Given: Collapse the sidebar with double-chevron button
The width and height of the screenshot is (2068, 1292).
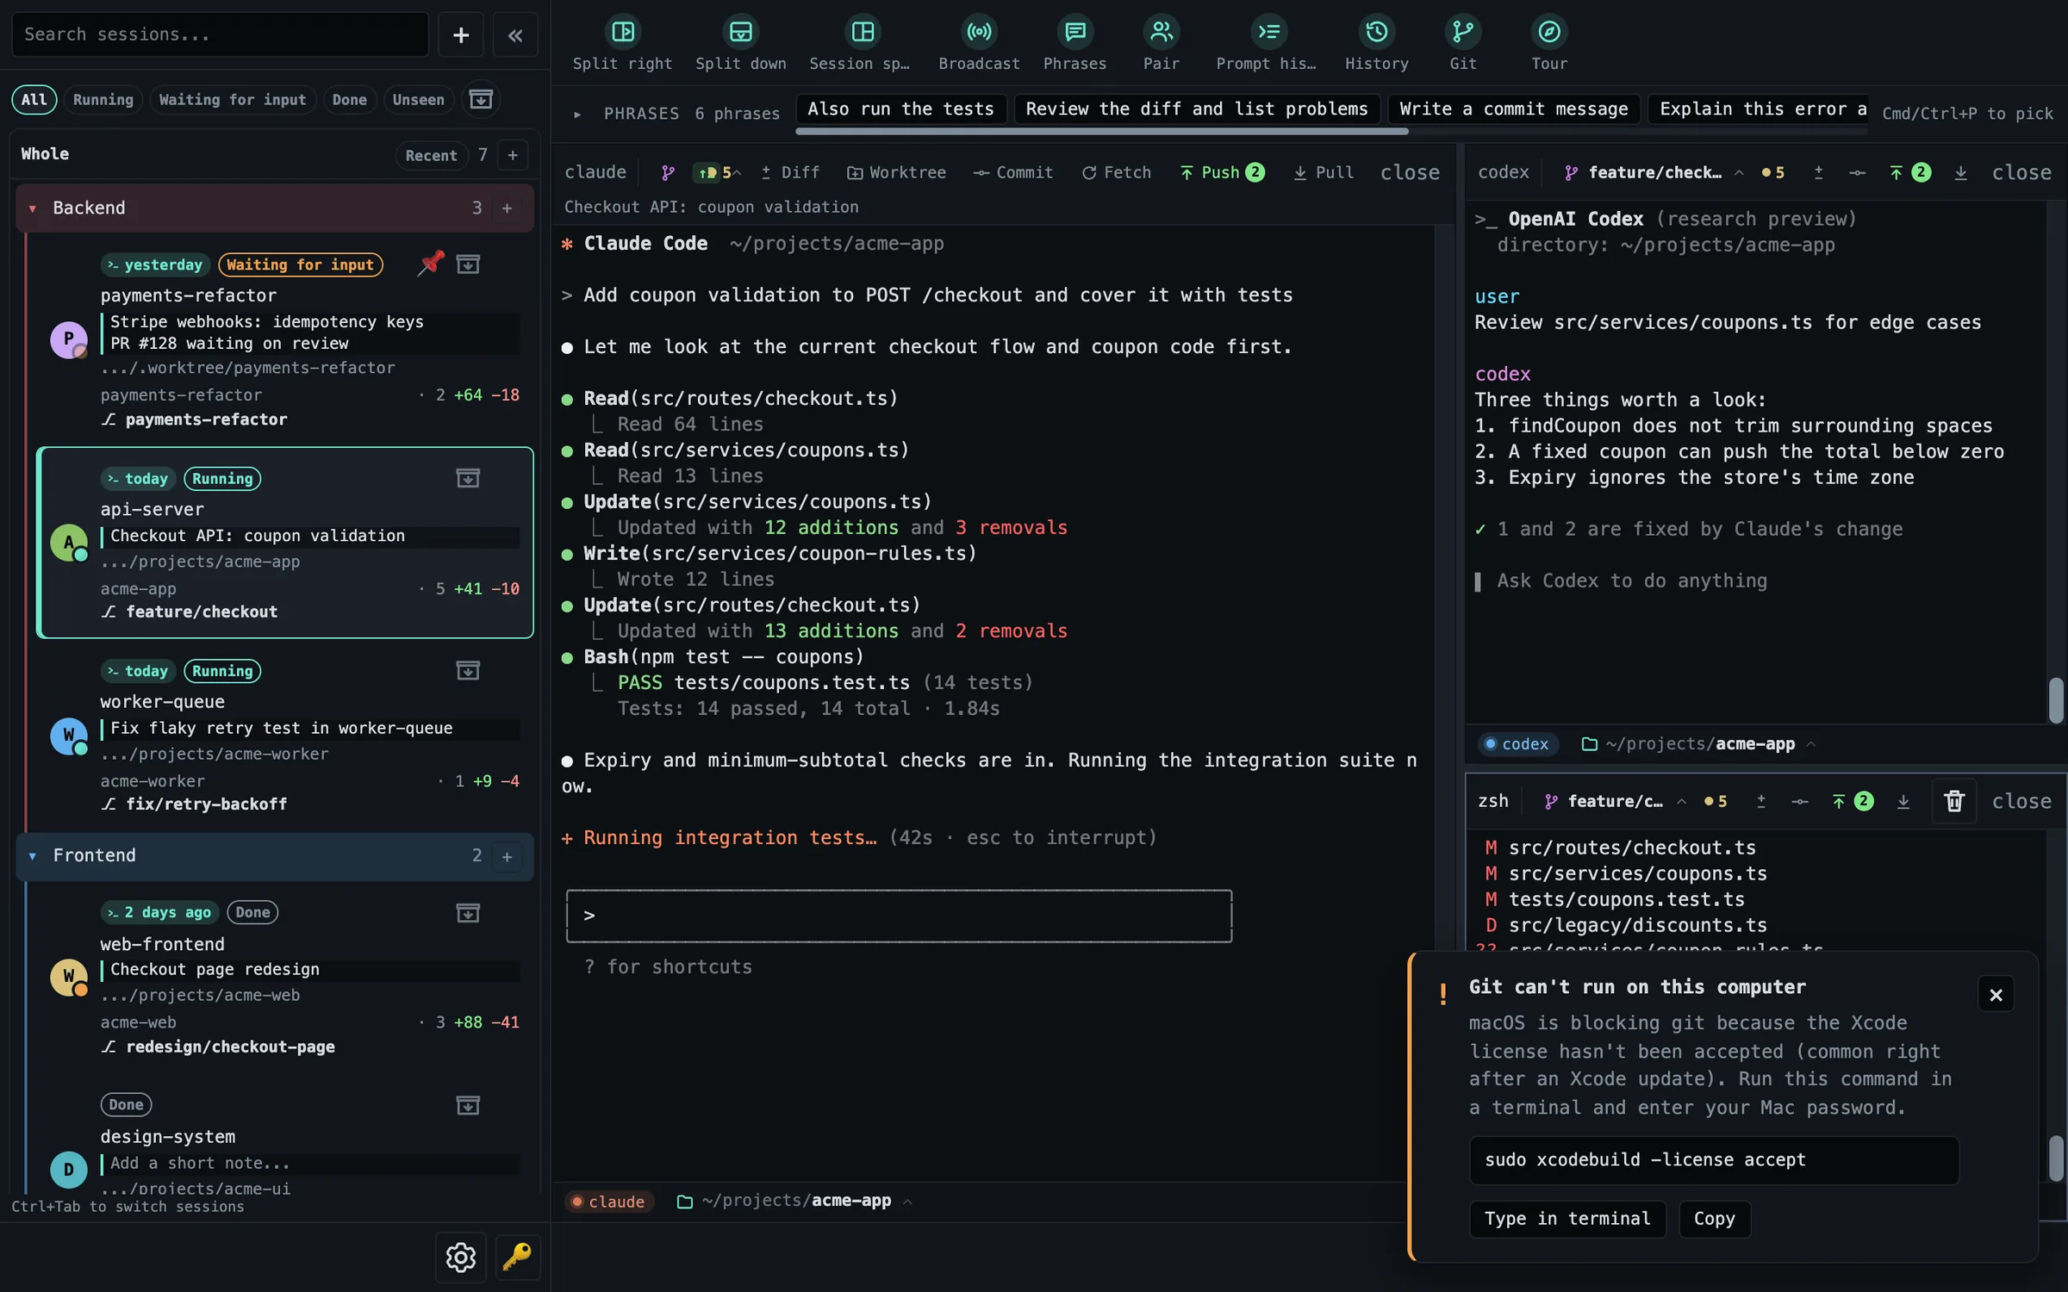Looking at the screenshot, I should click(515, 34).
